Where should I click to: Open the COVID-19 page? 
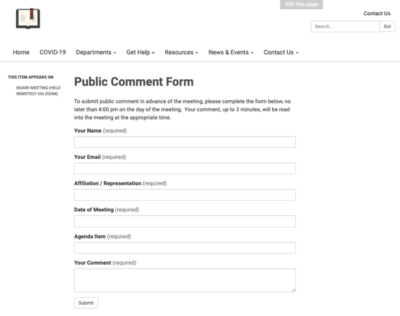point(53,52)
